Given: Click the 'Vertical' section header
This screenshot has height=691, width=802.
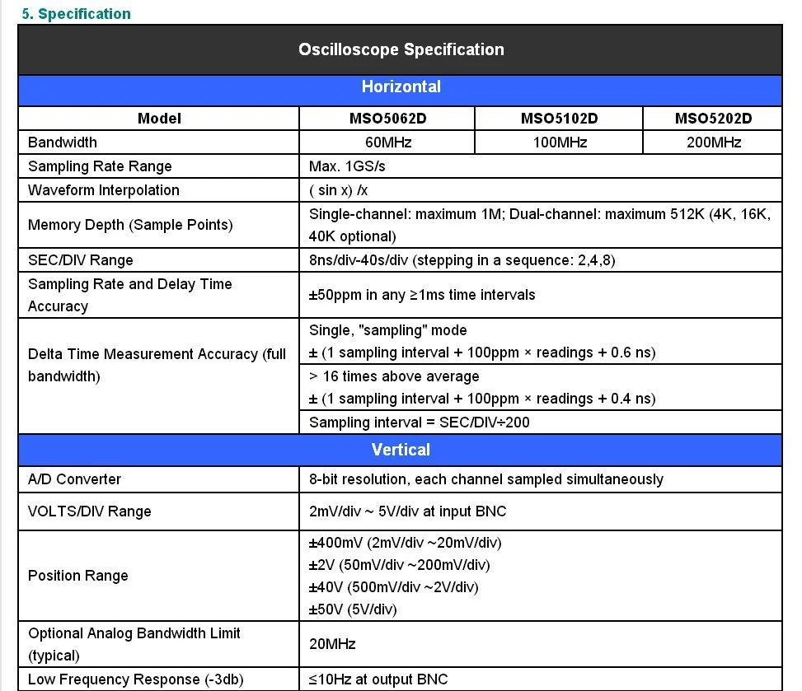Looking at the screenshot, I should 400,450.
